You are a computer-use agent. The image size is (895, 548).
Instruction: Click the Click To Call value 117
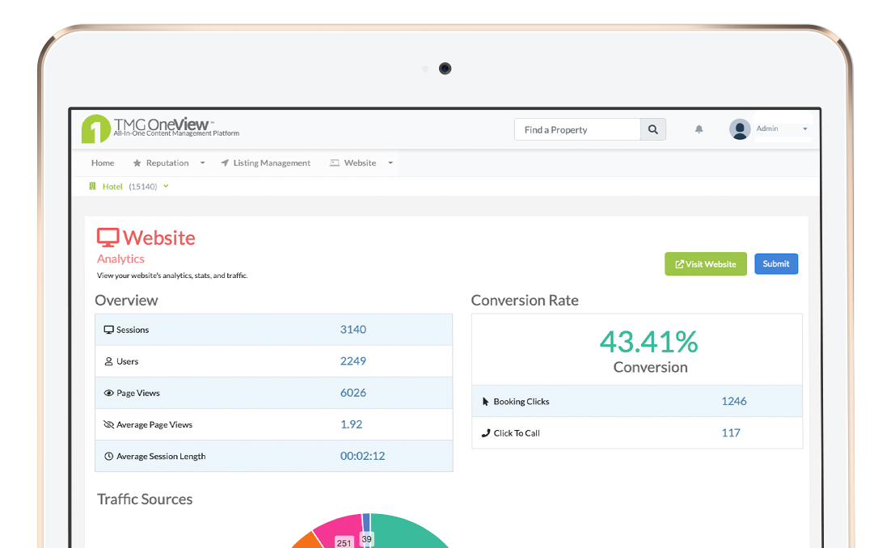pos(731,432)
